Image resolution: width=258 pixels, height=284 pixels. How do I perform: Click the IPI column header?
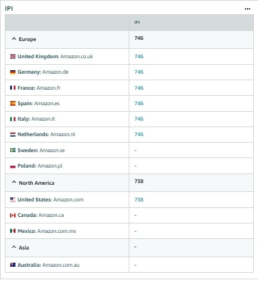click(137, 23)
